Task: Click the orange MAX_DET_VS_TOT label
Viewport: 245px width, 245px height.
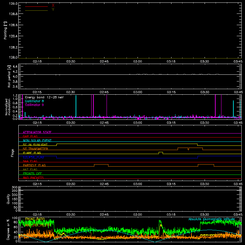Action: click(37, 225)
